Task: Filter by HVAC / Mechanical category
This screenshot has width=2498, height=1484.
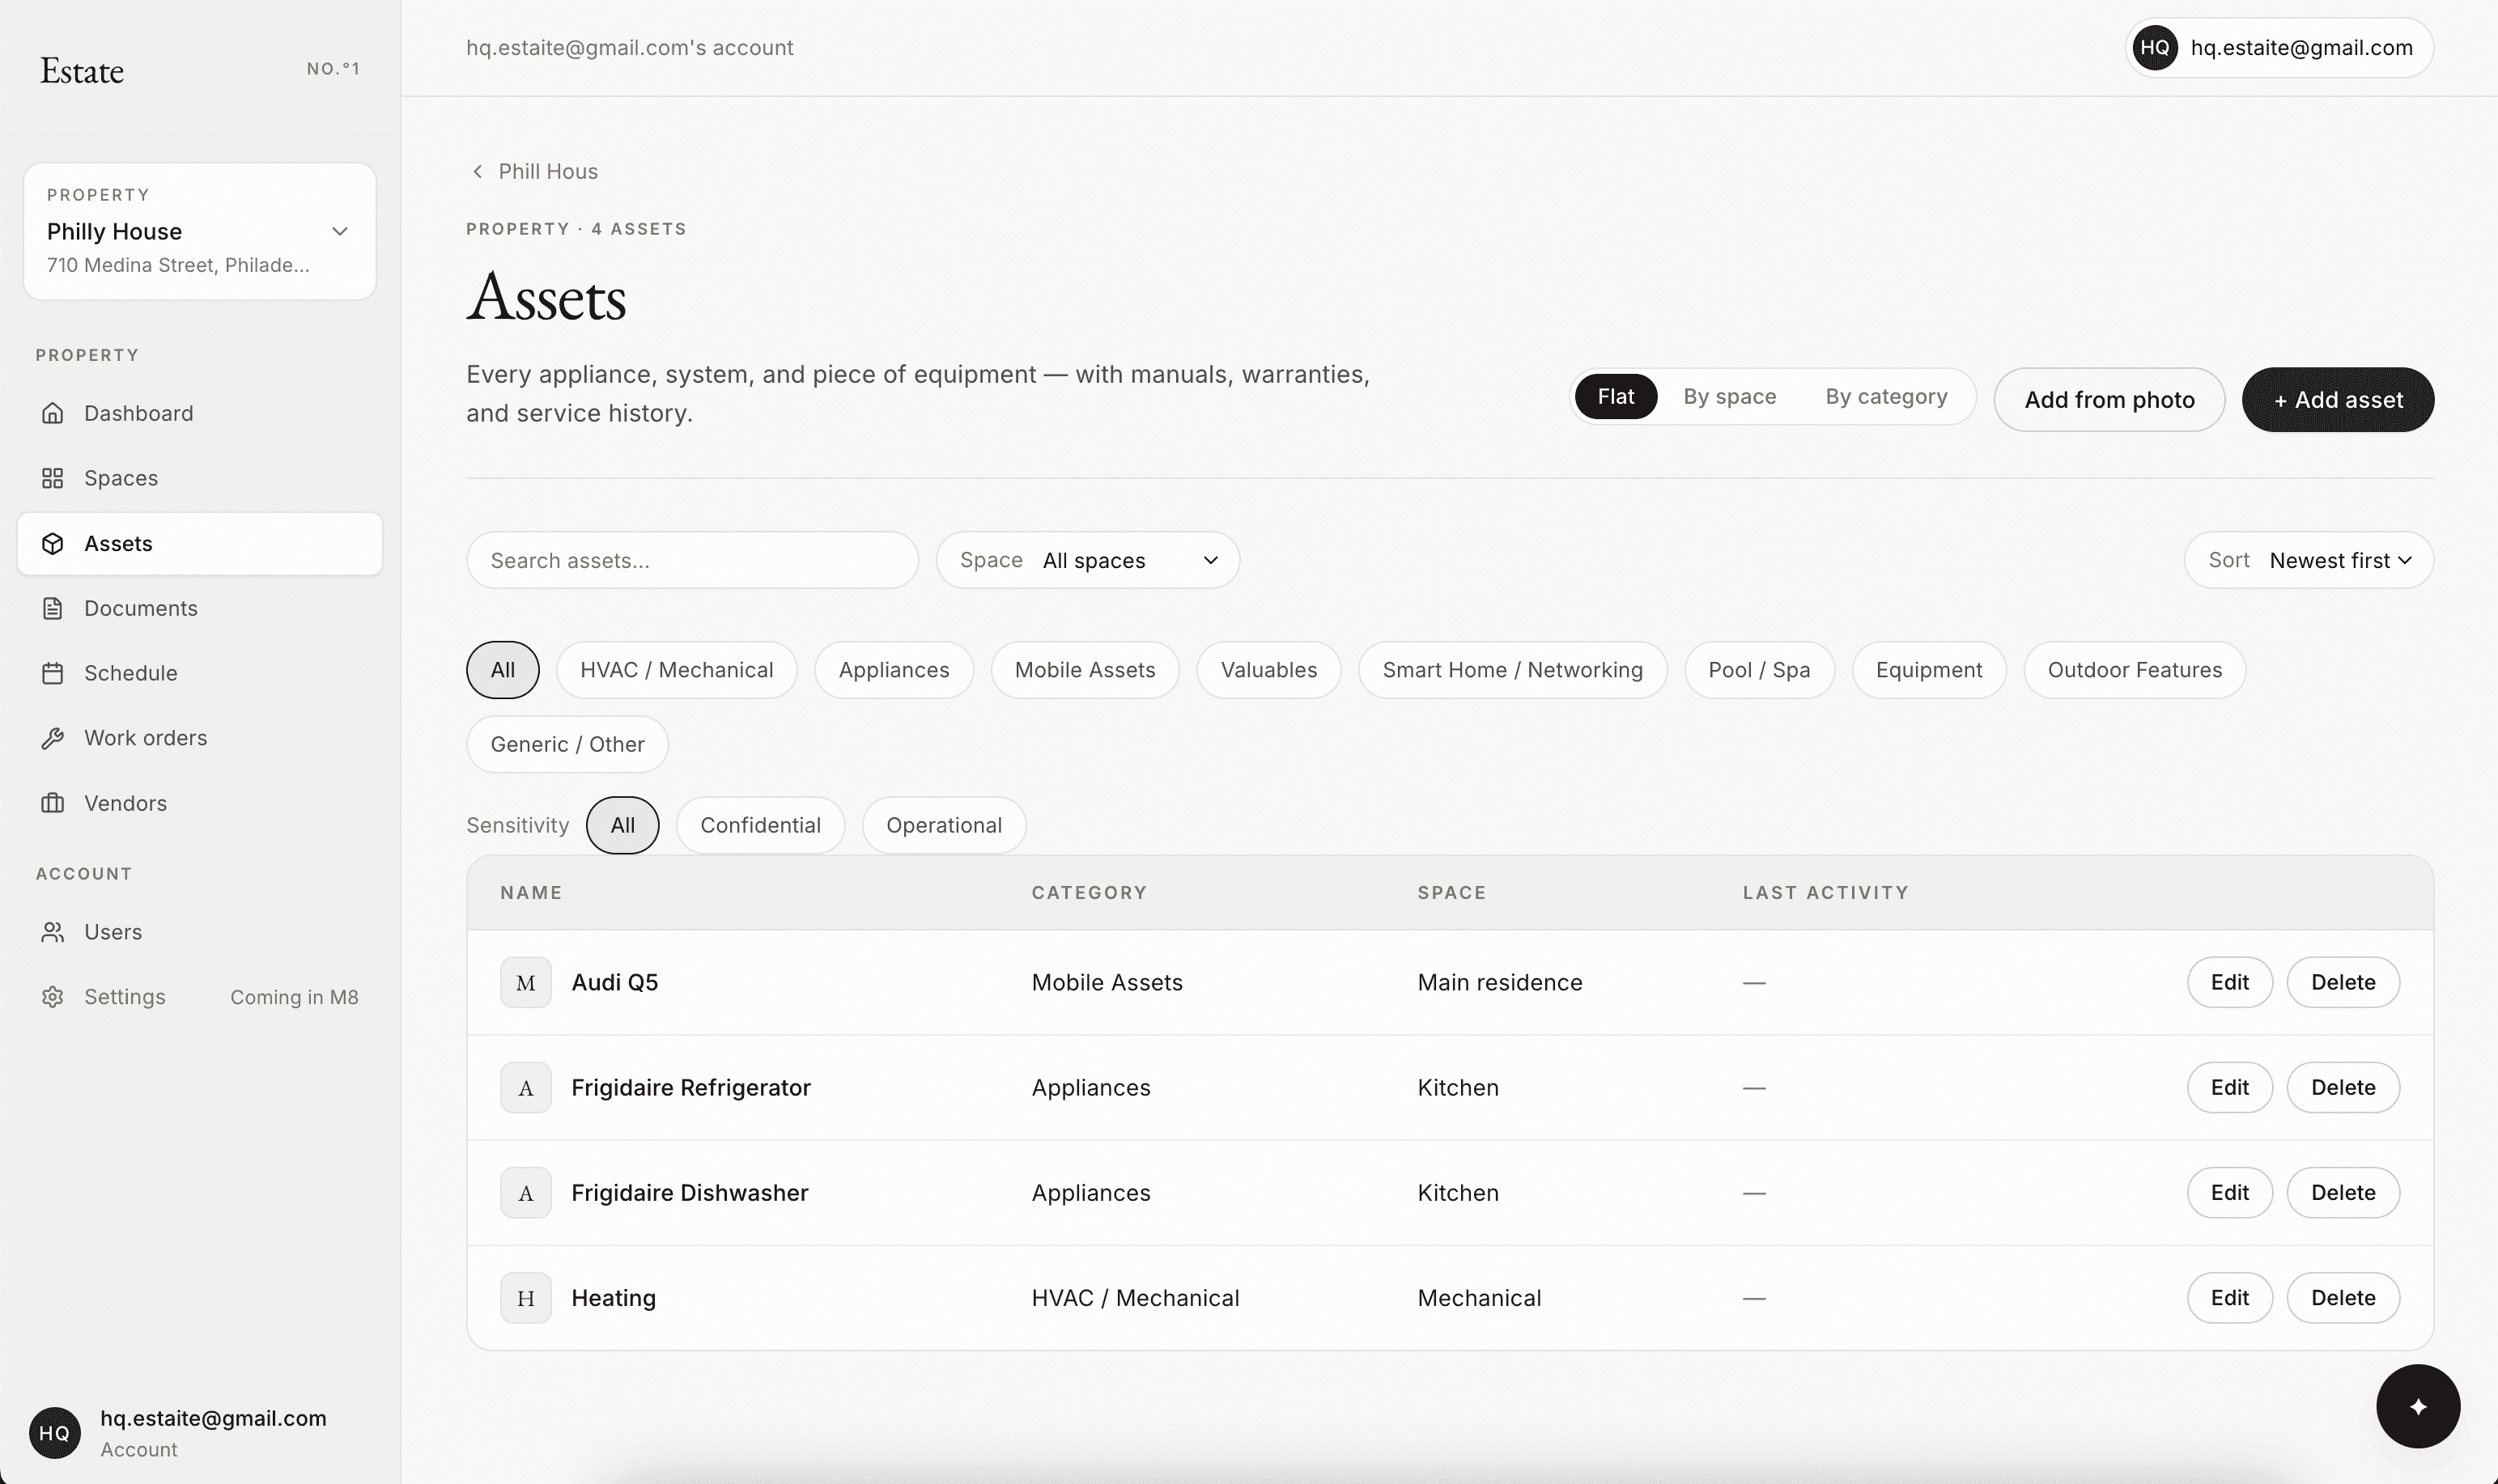Action: pos(676,670)
